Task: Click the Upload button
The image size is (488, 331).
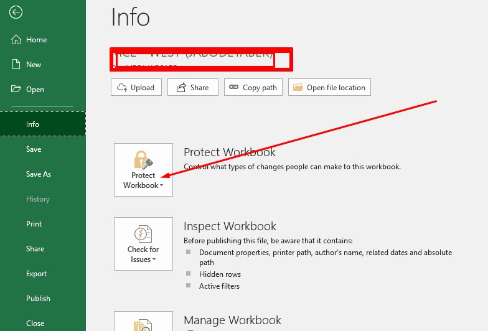Action: (x=136, y=87)
